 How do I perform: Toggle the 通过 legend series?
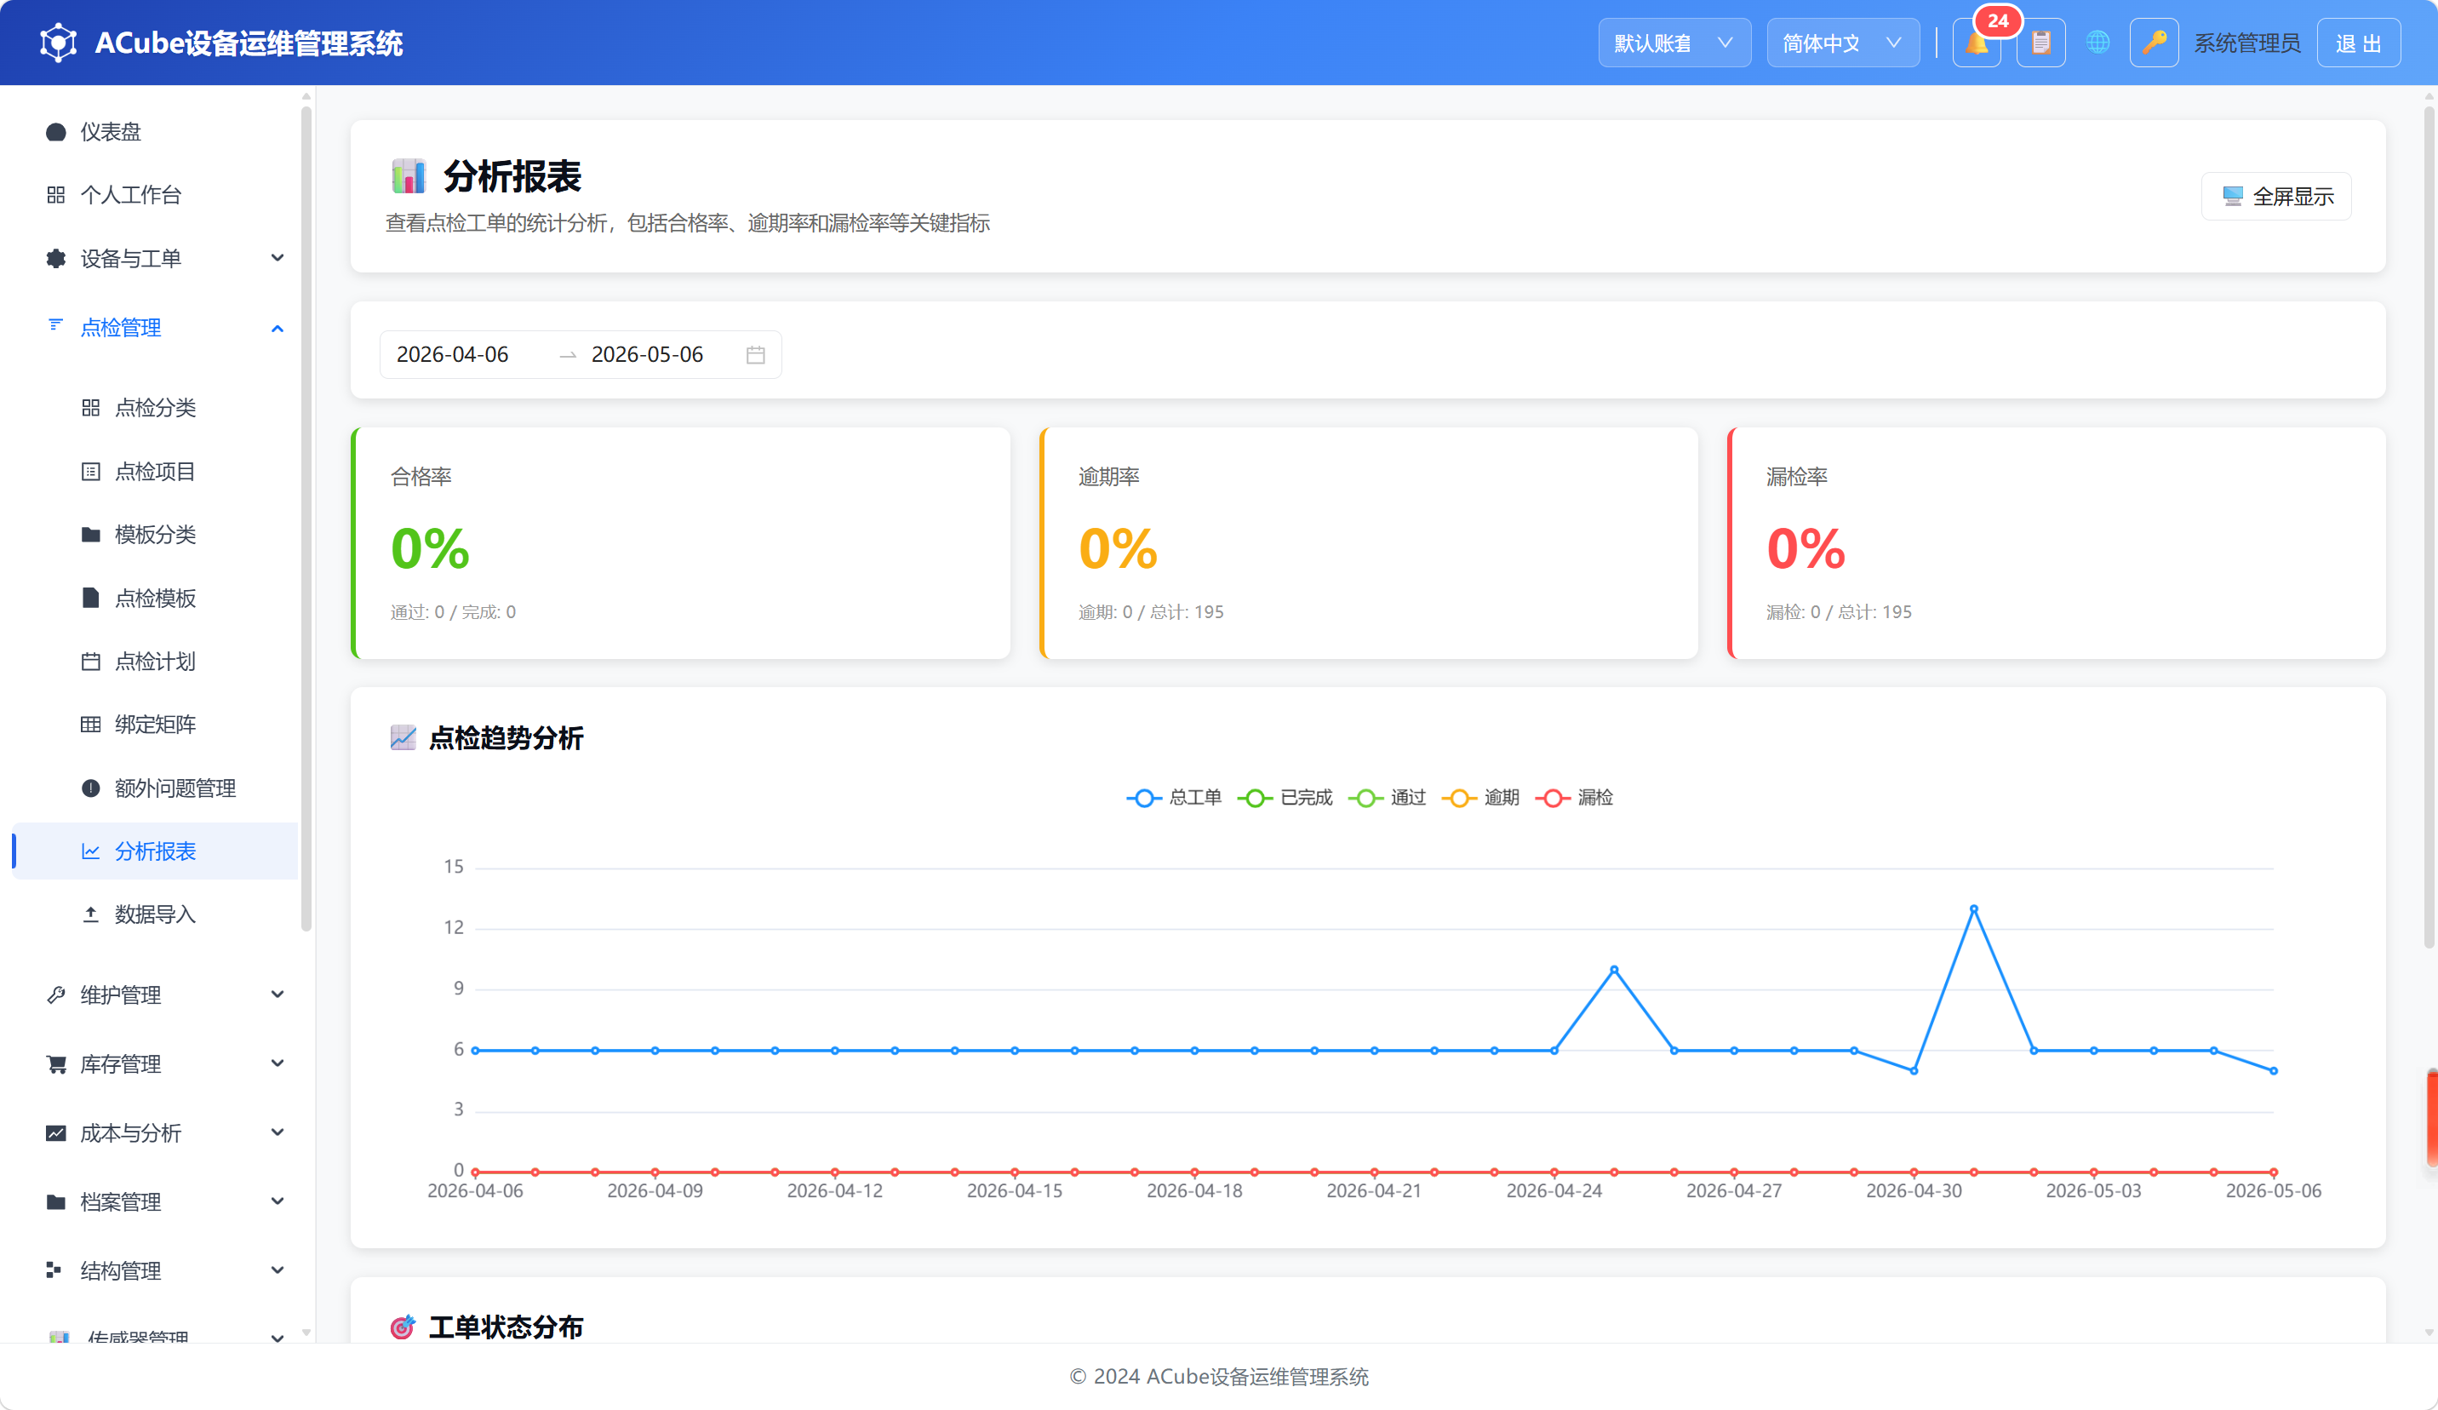(x=1387, y=798)
